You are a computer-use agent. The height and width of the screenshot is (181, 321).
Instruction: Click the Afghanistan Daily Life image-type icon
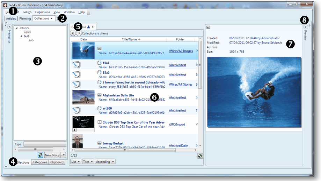(100, 95)
